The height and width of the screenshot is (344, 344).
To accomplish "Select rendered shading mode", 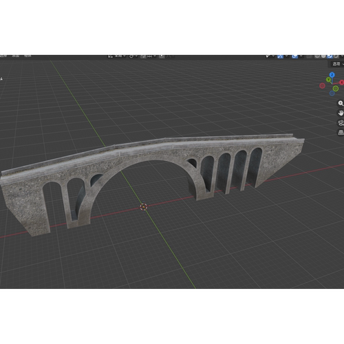I will [336, 56].
